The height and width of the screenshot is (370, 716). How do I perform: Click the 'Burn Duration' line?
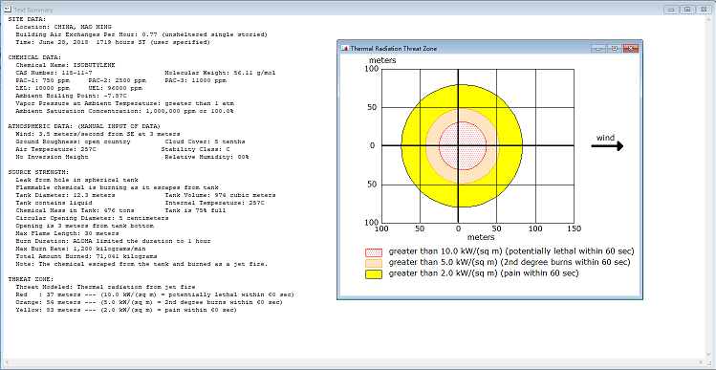[x=113, y=241]
